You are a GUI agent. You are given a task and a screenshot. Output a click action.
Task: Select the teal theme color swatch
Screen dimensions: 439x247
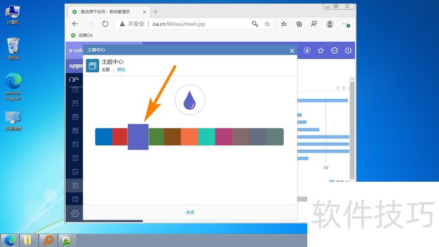coord(207,137)
